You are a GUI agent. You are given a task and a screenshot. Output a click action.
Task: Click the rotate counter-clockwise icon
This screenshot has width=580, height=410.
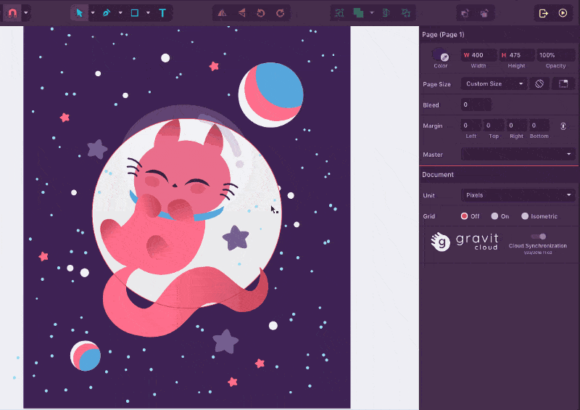261,13
